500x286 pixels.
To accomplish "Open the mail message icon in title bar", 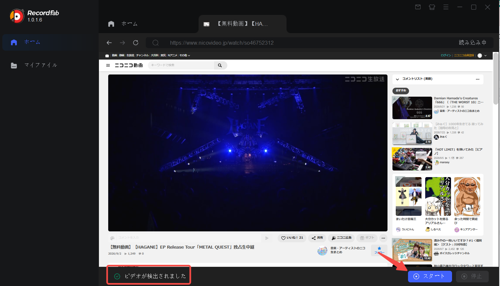I will (x=418, y=7).
